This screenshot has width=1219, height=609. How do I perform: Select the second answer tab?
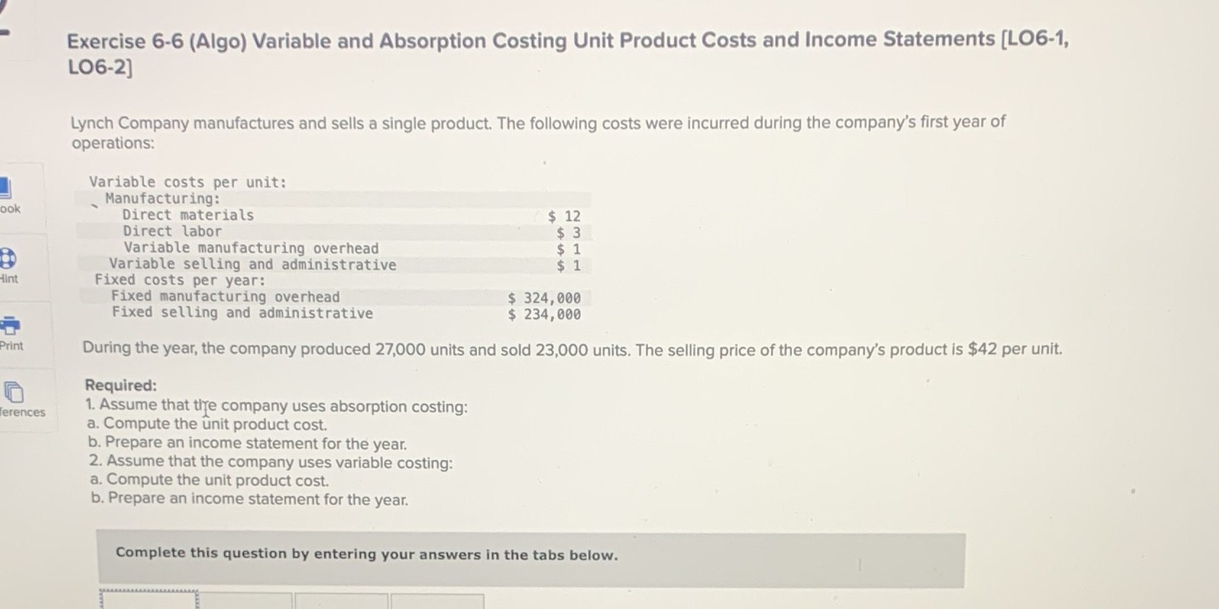click(x=246, y=600)
